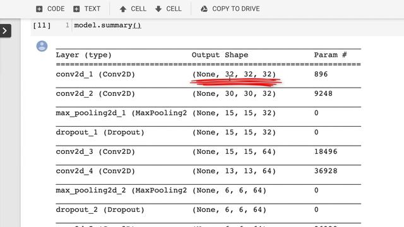Click 'conv2d_2 (Conv2D)' row label
Screen dimensions: 404x227
click(95, 94)
